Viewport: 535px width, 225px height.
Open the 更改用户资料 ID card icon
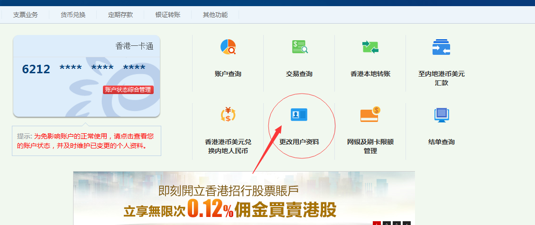pyautogui.click(x=299, y=114)
